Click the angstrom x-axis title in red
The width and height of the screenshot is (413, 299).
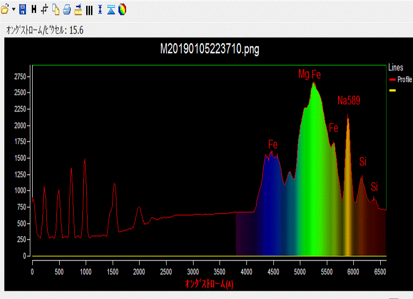[209, 284]
